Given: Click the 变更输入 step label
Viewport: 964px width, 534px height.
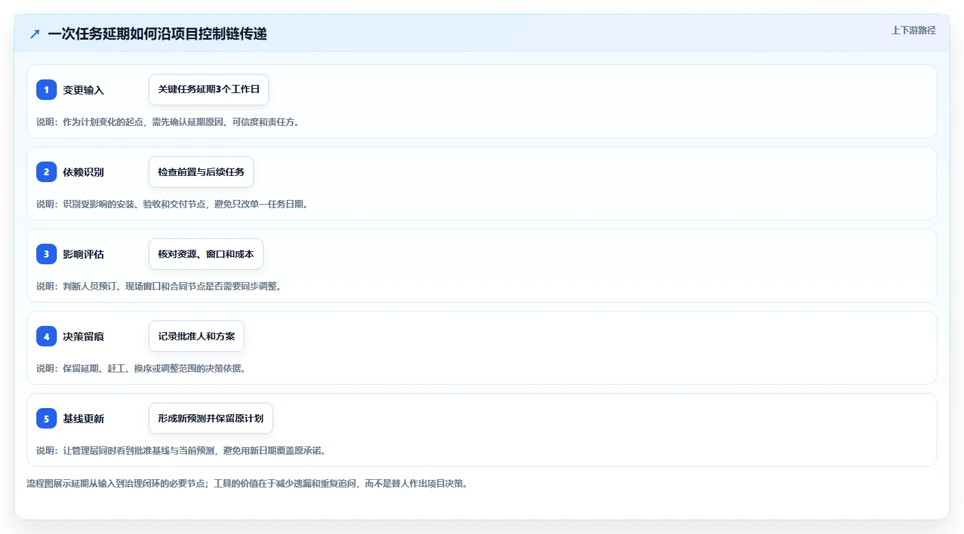Looking at the screenshot, I should pos(84,90).
